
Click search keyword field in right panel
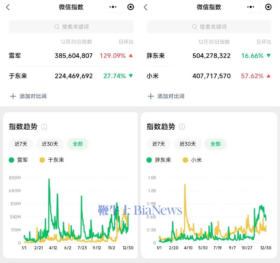pos(209,27)
